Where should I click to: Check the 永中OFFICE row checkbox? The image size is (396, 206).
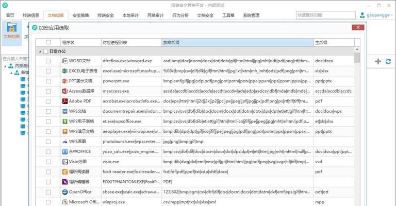pos(48,151)
